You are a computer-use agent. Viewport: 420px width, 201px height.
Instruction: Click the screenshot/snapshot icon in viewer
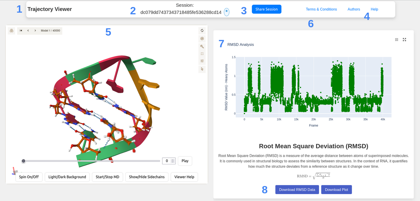click(x=202, y=39)
